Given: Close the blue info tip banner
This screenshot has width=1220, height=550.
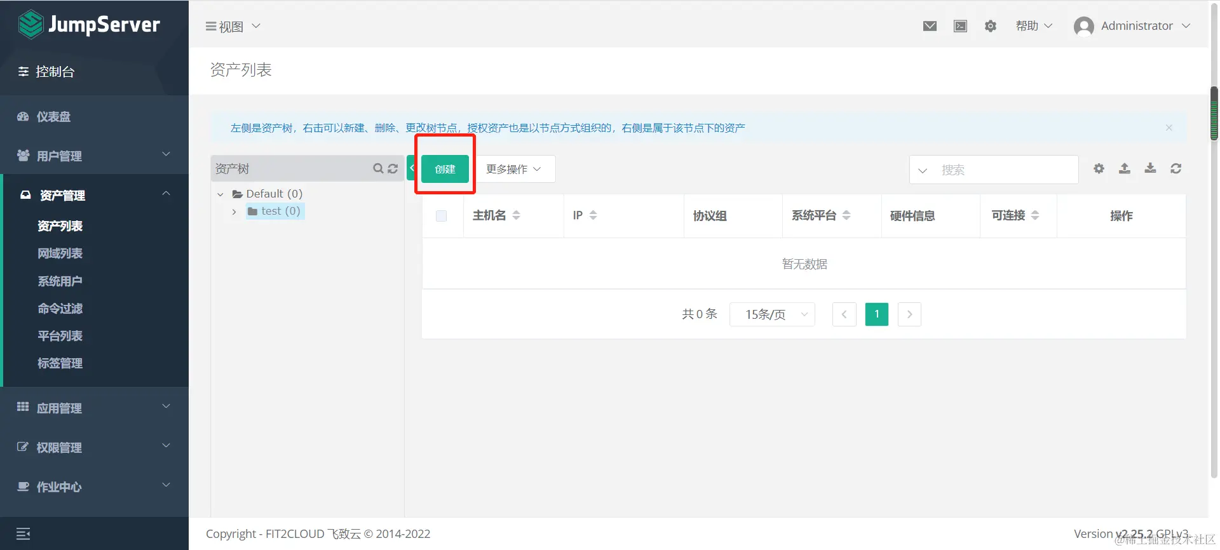Looking at the screenshot, I should (1169, 128).
